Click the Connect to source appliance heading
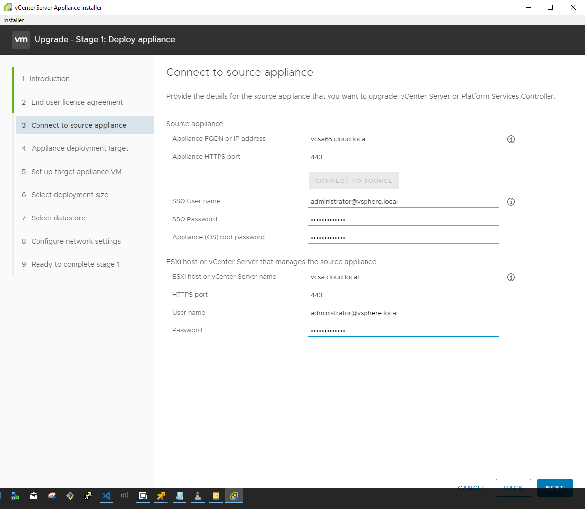 pos(240,72)
